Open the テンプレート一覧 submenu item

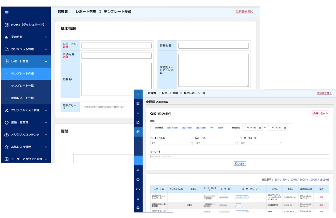pyautogui.click(x=22, y=86)
